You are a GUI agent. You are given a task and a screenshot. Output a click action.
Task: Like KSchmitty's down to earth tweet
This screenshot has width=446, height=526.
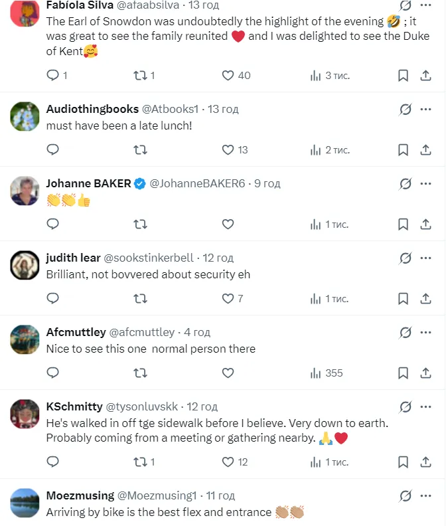pos(228,462)
